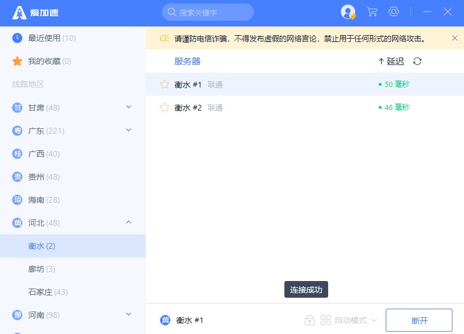Click the search magnifier icon

coord(172,12)
